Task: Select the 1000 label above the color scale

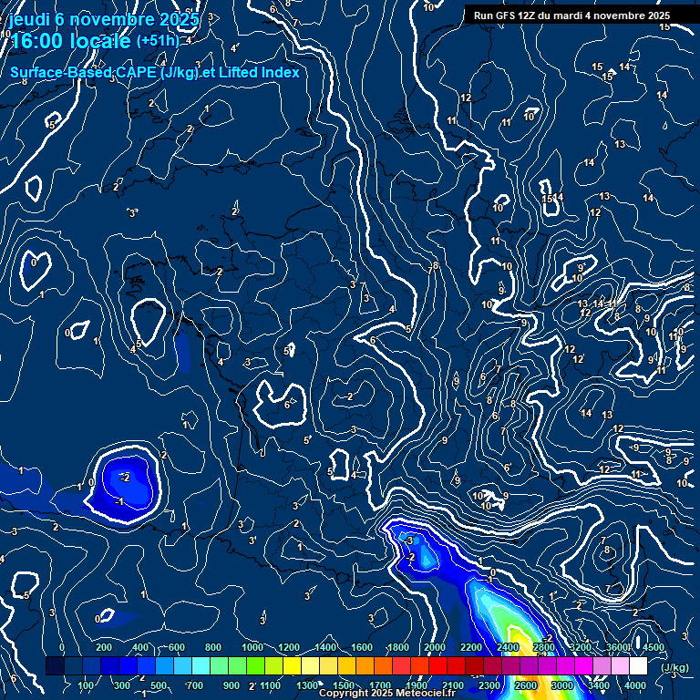Action: pyautogui.click(x=252, y=647)
